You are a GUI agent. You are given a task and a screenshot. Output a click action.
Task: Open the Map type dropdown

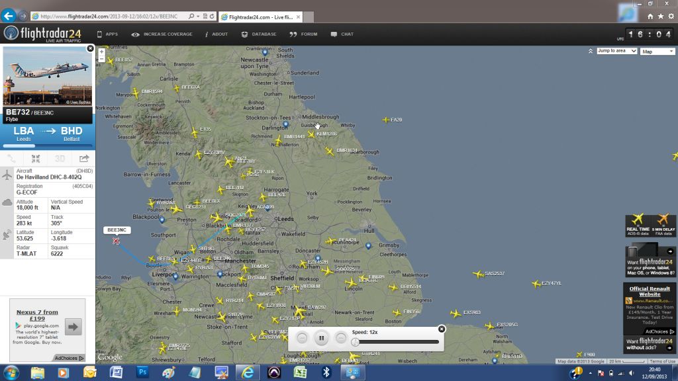point(657,52)
